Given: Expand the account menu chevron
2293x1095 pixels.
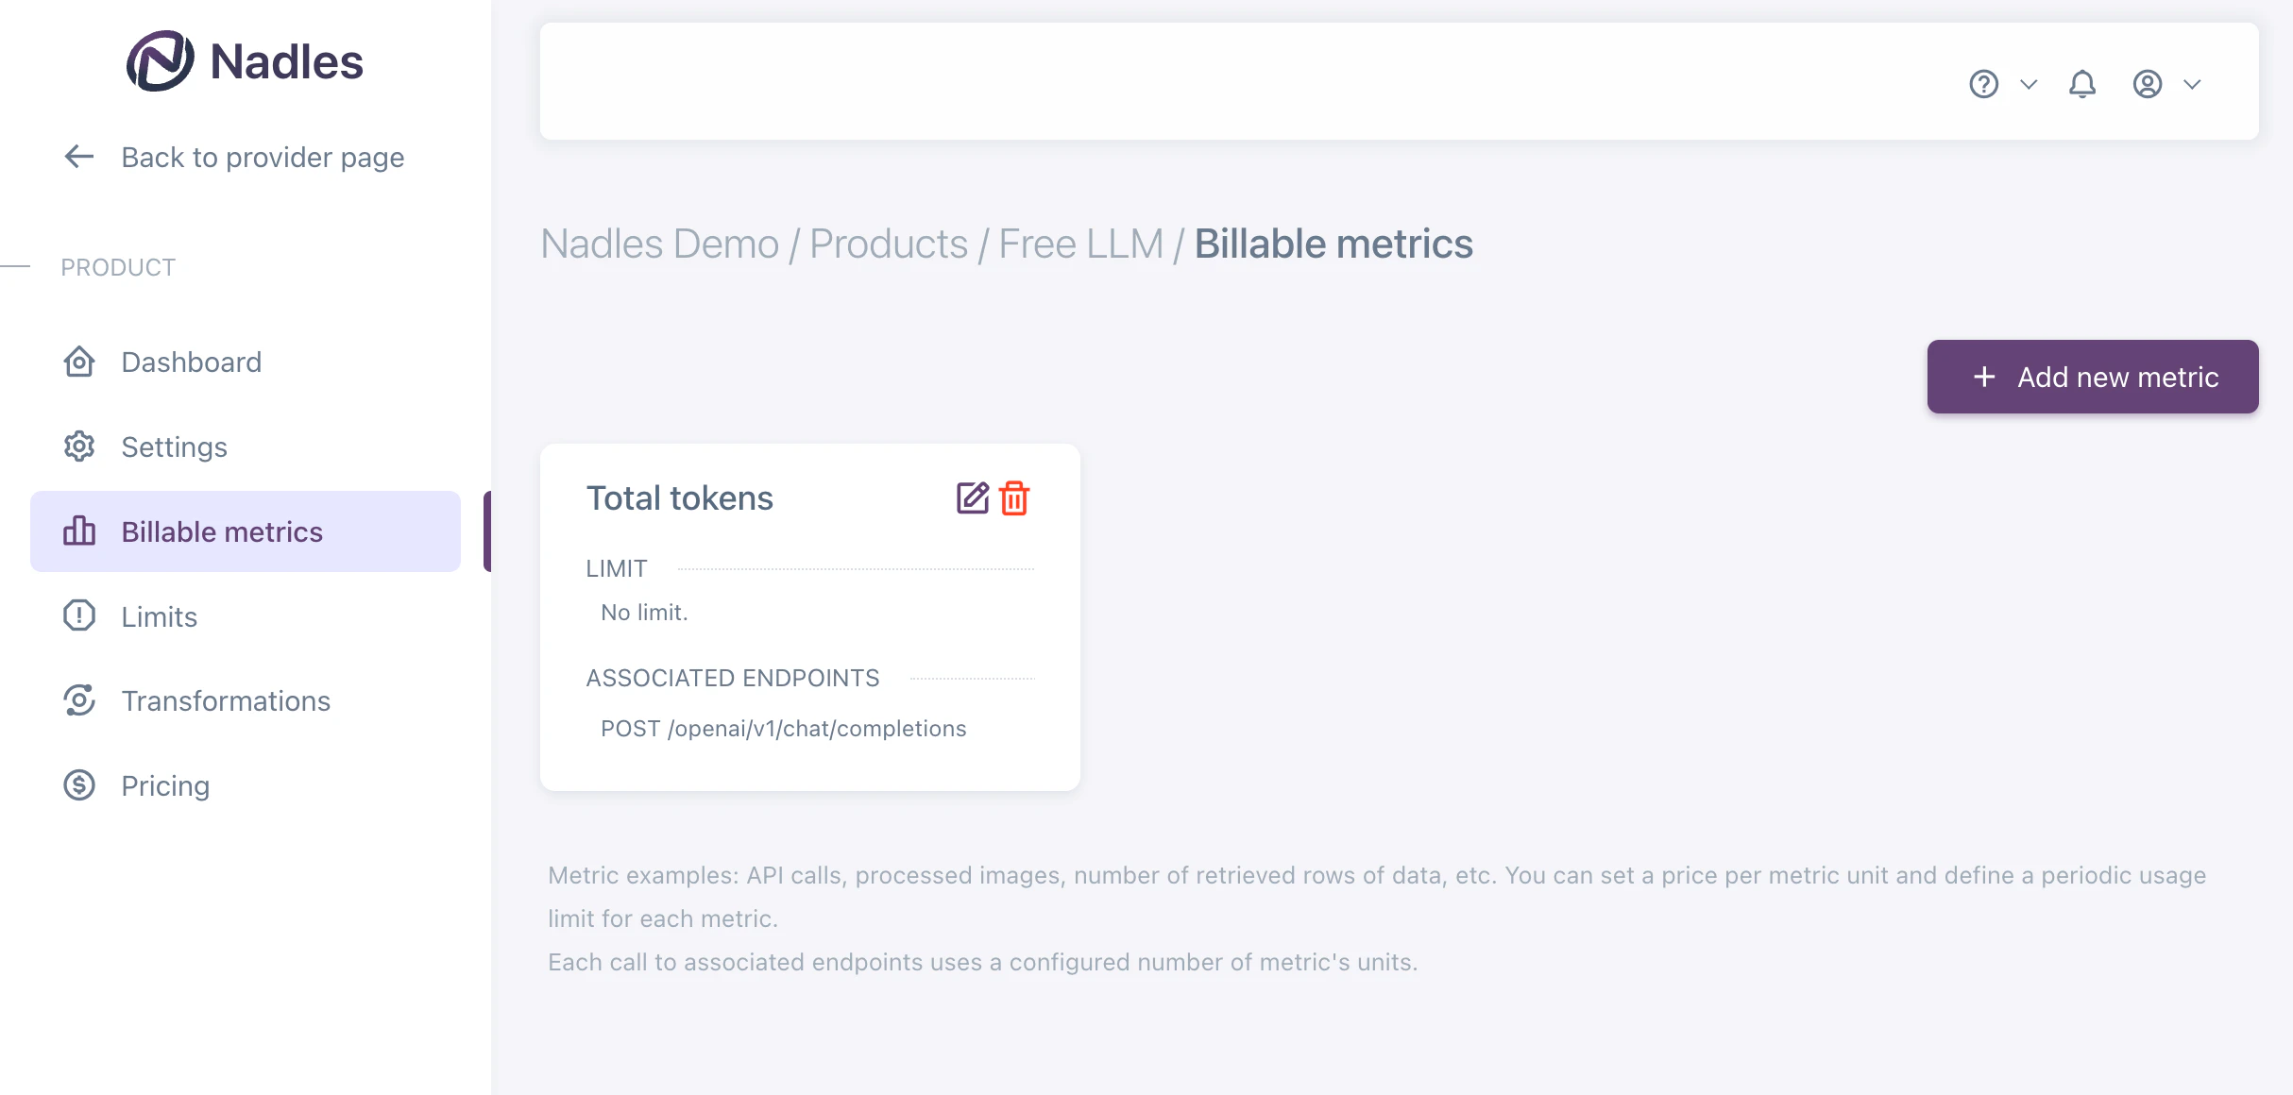Looking at the screenshot, I should click(x=2192, y=84).
